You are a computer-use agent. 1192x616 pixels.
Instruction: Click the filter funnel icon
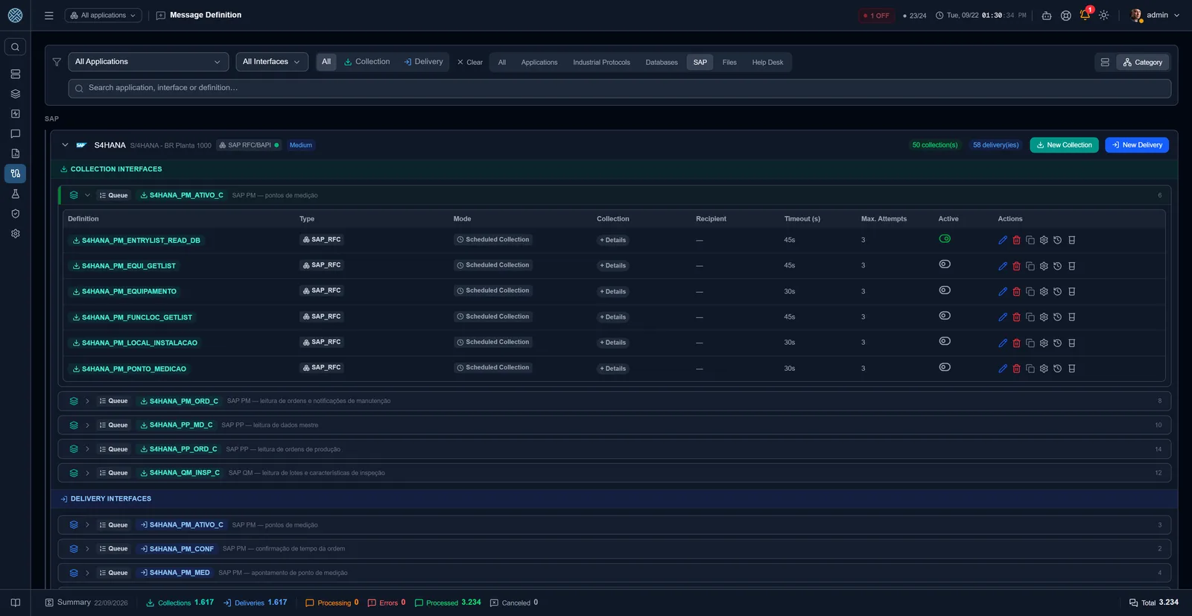tap(57, 62)
